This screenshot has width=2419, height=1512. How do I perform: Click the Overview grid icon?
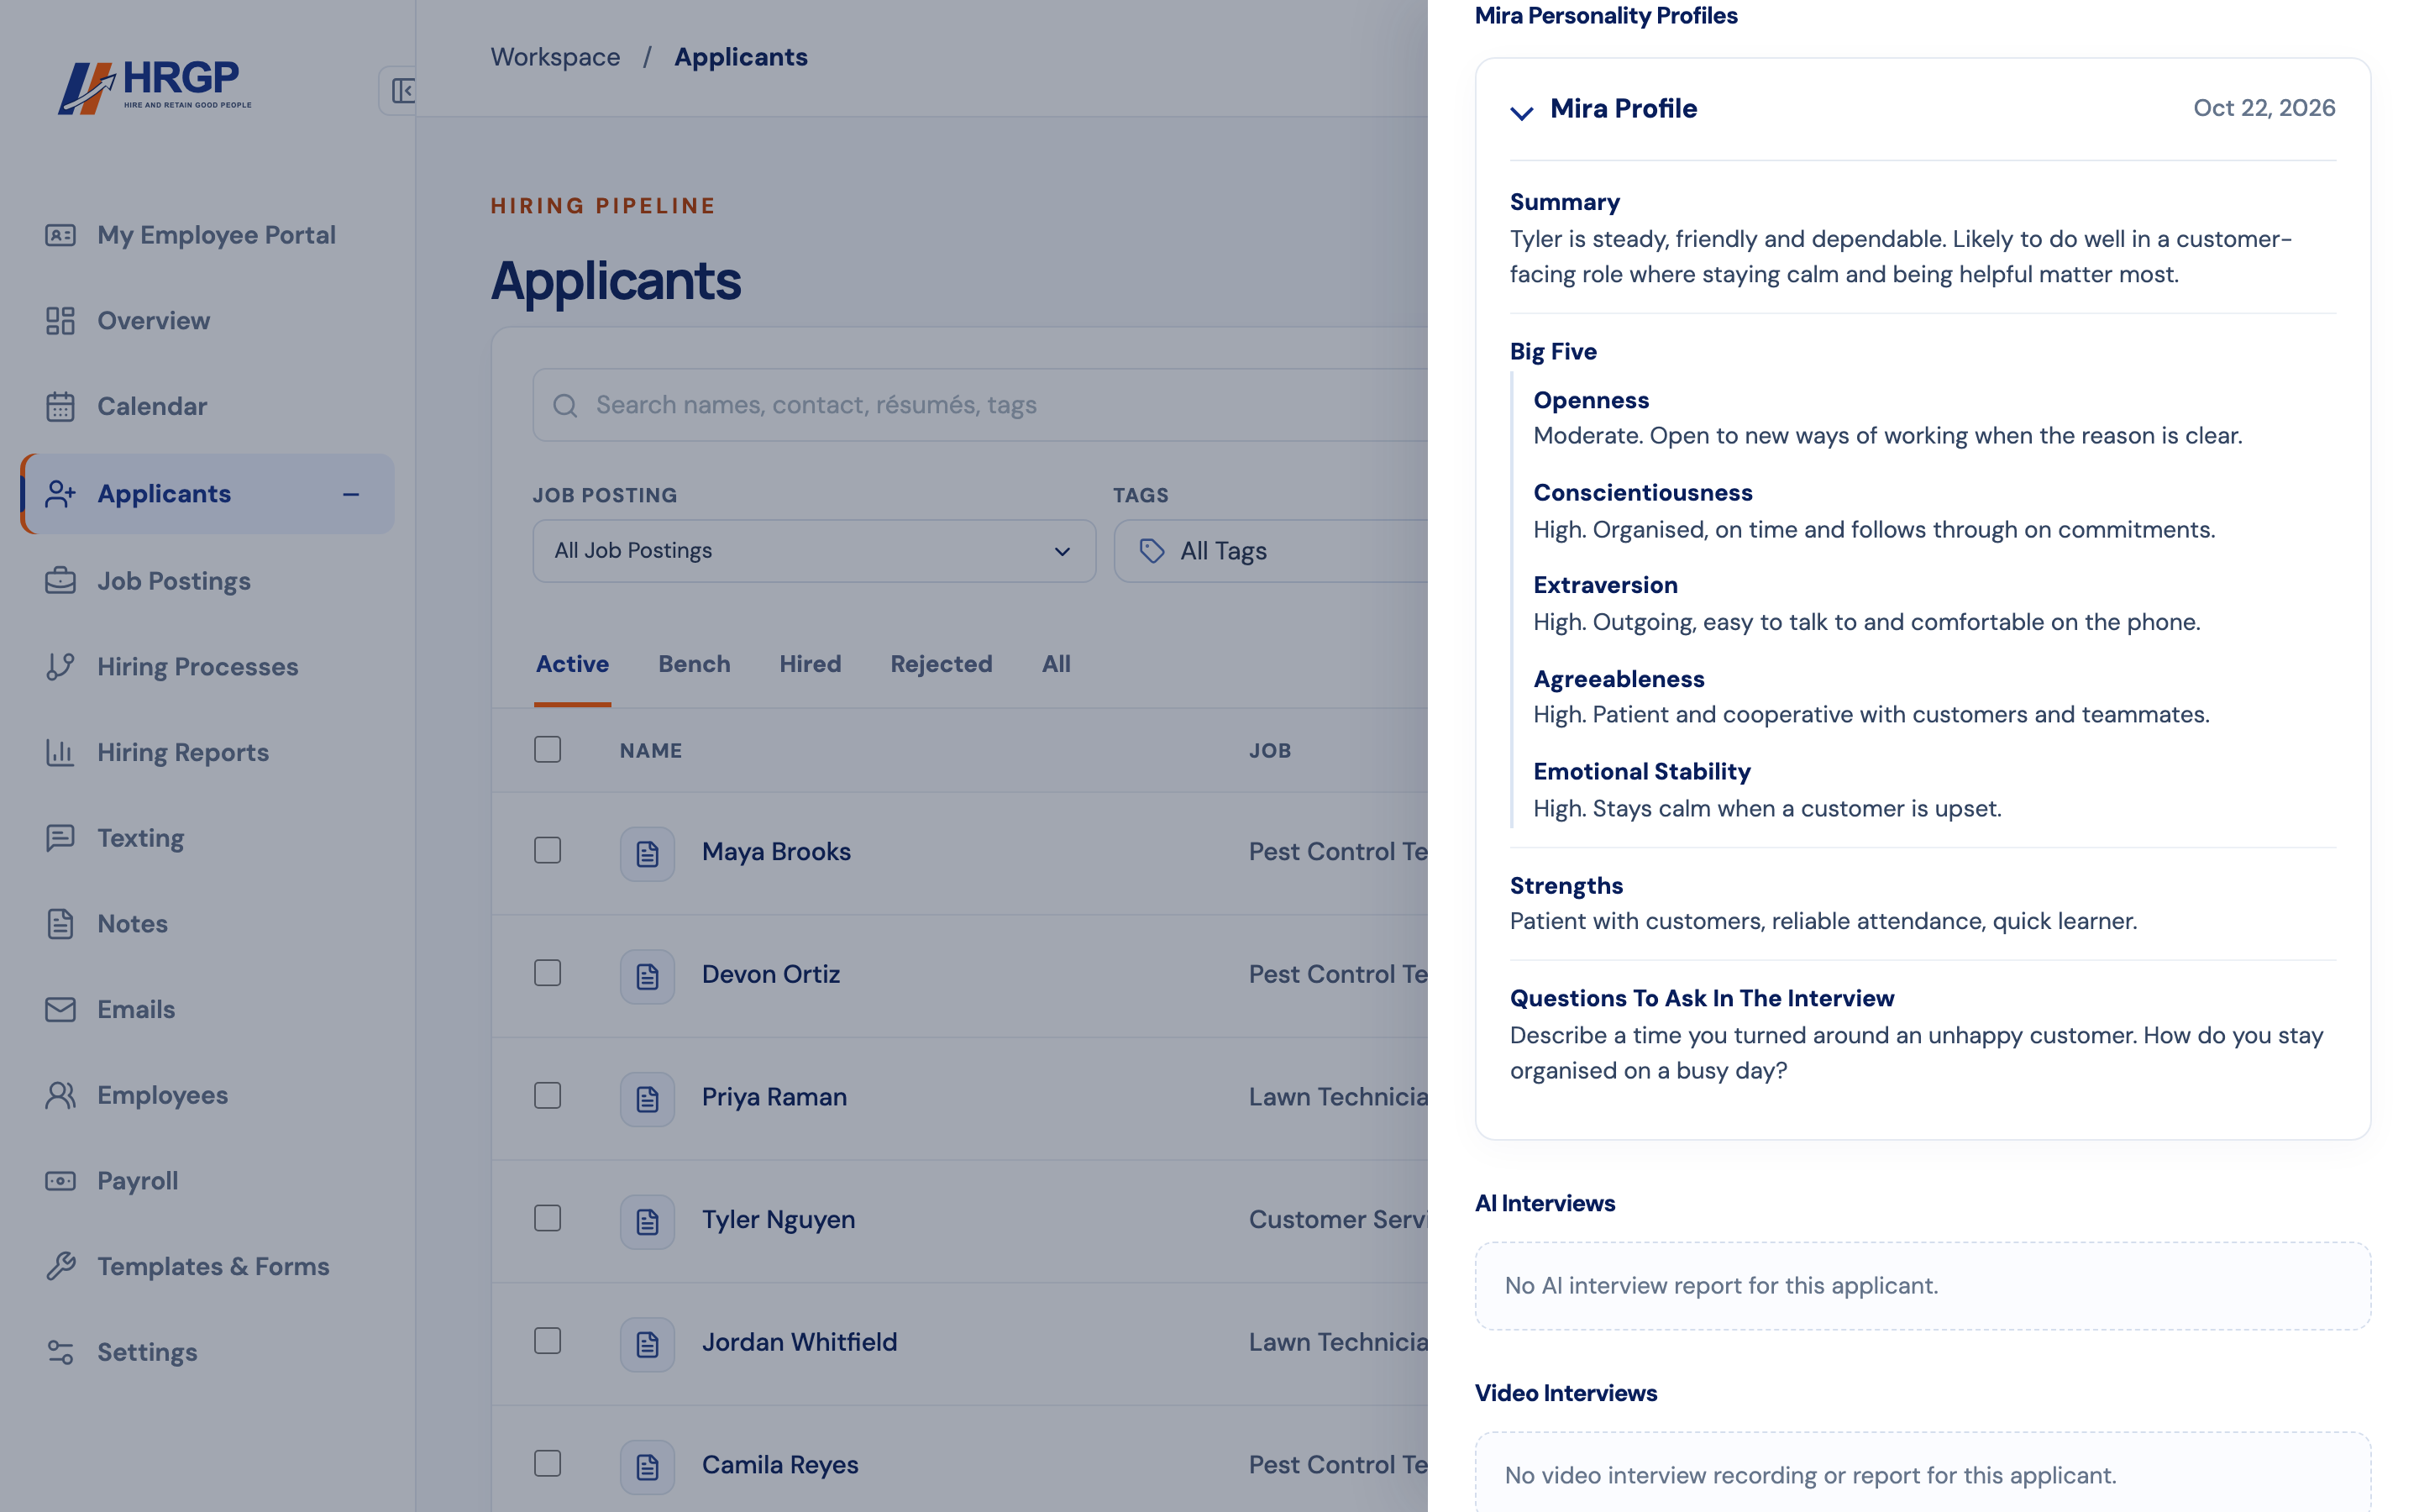60,320
